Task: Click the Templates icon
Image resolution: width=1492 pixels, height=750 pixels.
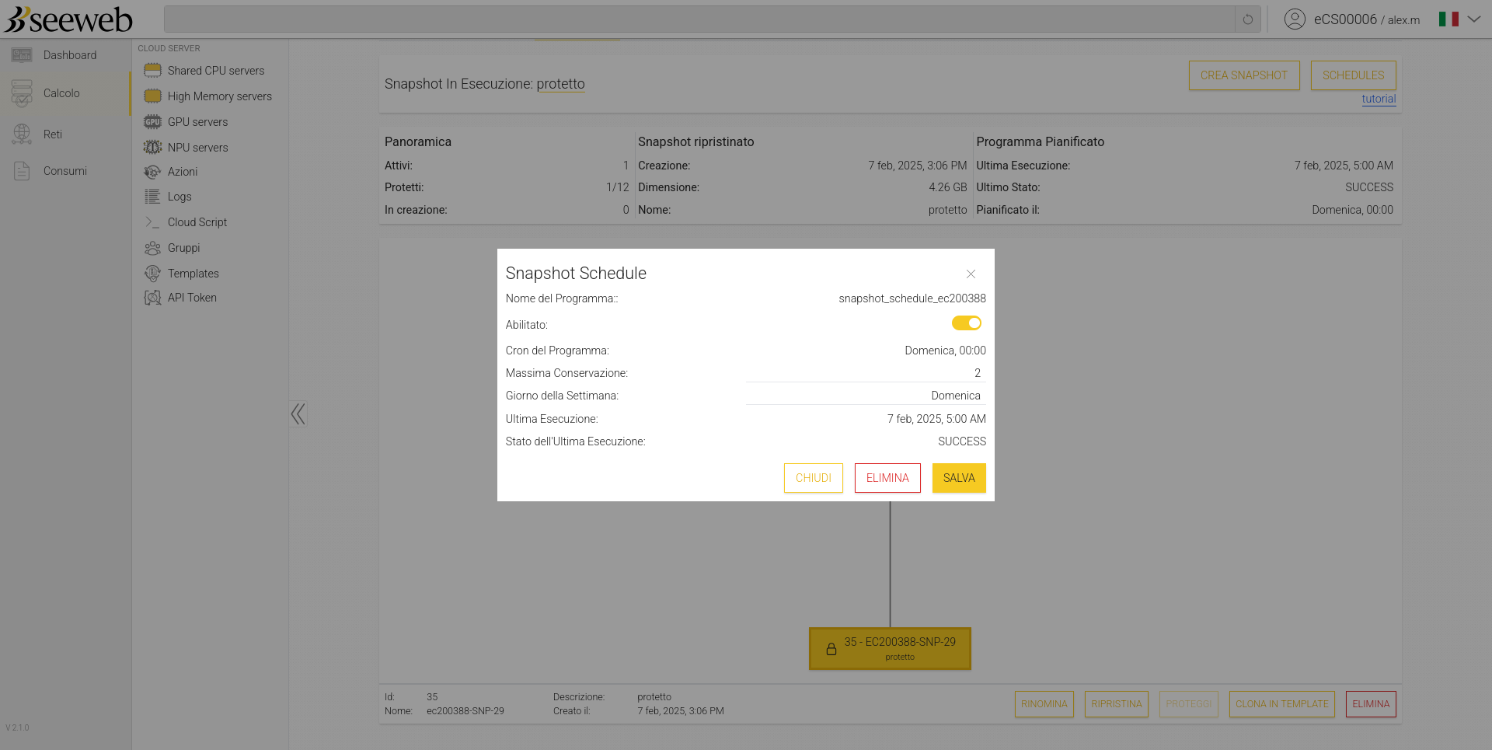Action: click(x=152, y=274)
